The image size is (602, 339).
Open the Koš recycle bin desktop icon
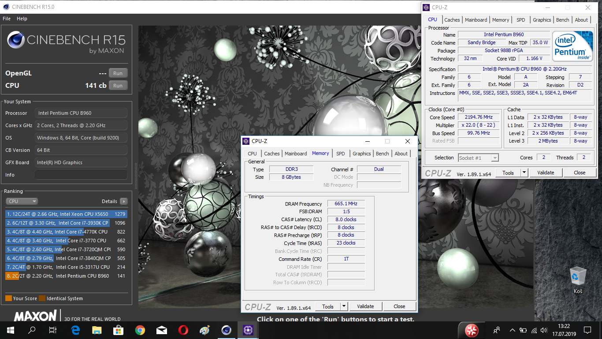tap(578, 280)
